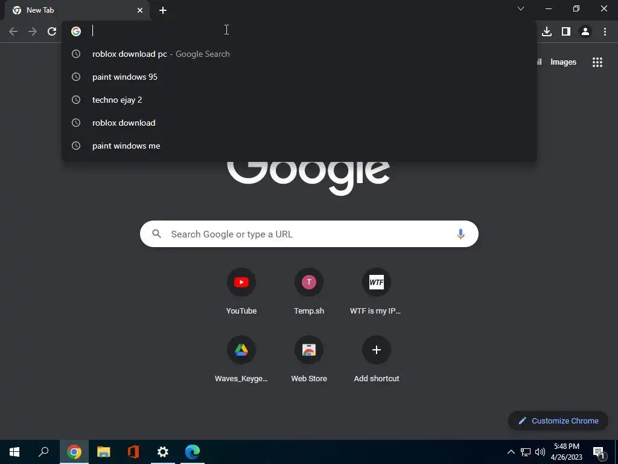Screen dimensions: 618x464
Task: Open the Office app on the taskbar
Action: click(x=133, y=452)
